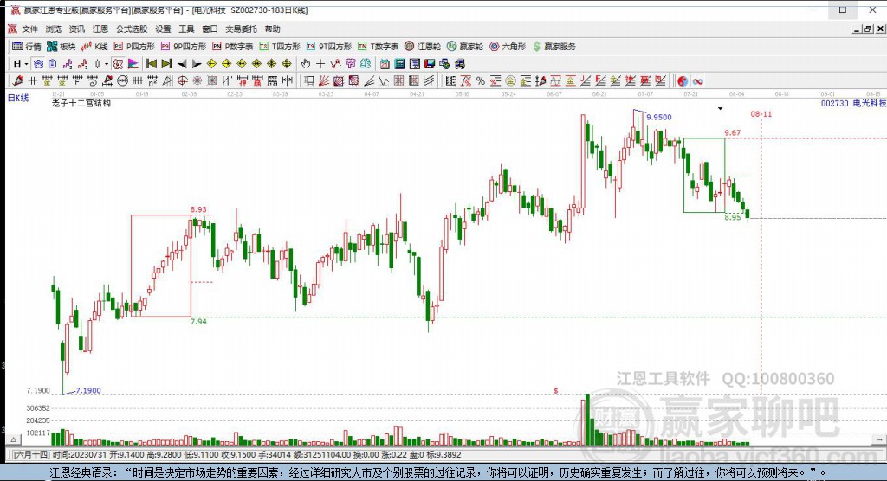Click the small black triangle on chart
The width and height of the screenshot is (887, 481).
click(720, 108)
